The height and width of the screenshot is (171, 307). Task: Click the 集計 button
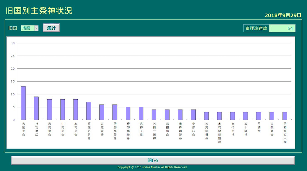51,28
